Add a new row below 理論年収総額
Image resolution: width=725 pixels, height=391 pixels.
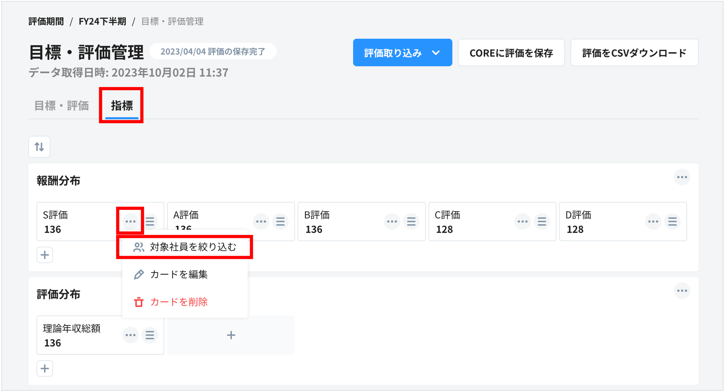click(x=45, y=368)
